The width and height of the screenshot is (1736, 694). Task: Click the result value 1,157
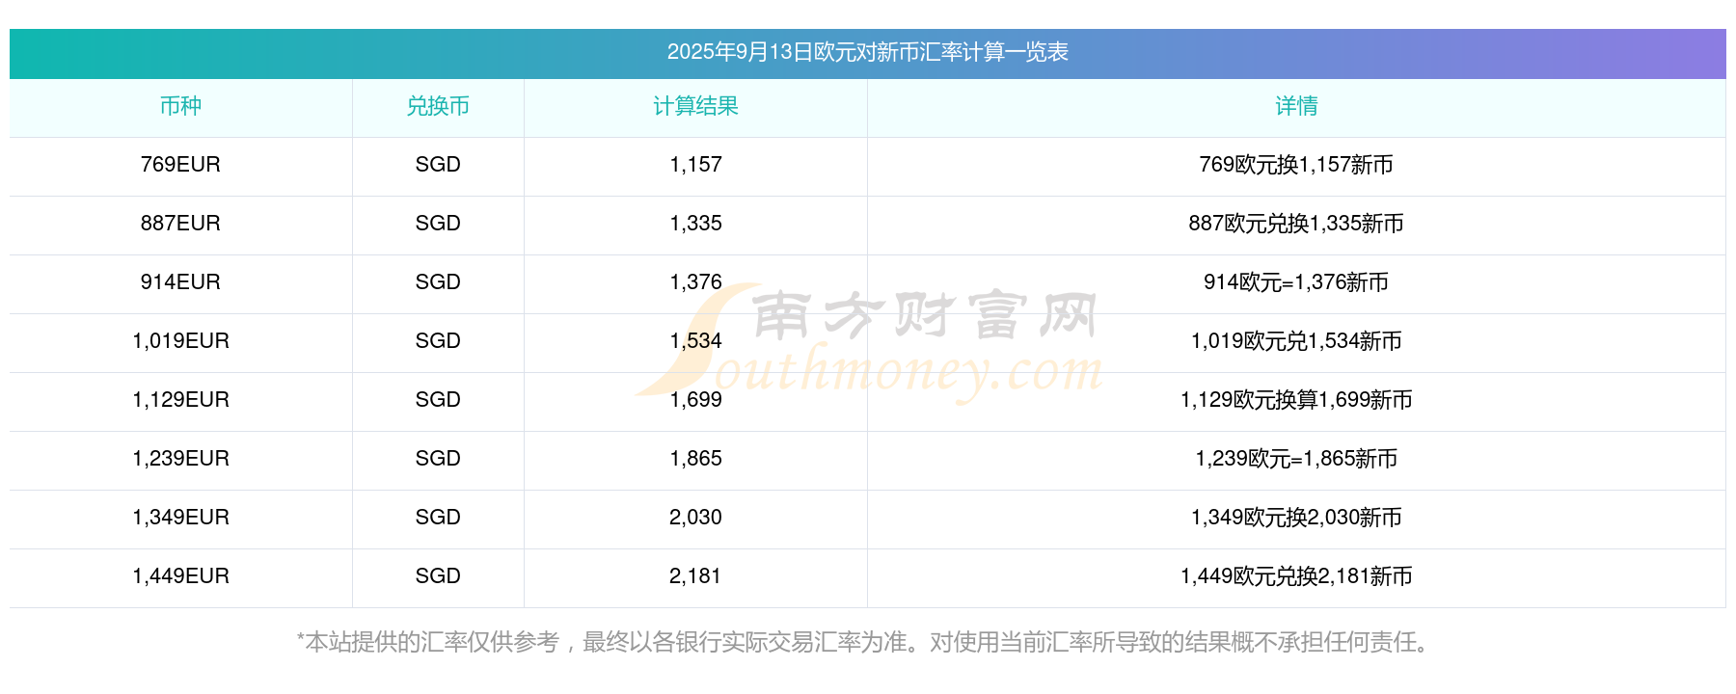(695, 165)
